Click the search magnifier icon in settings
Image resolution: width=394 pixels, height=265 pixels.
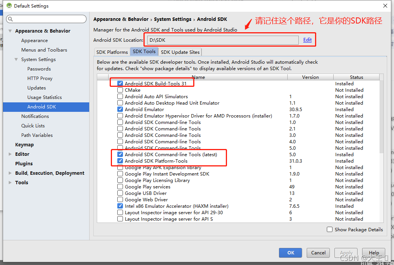click(10, 19)
